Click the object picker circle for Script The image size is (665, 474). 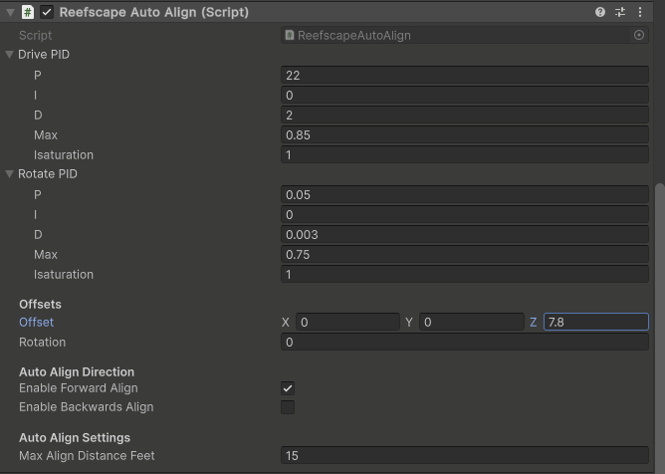(639, 35)
